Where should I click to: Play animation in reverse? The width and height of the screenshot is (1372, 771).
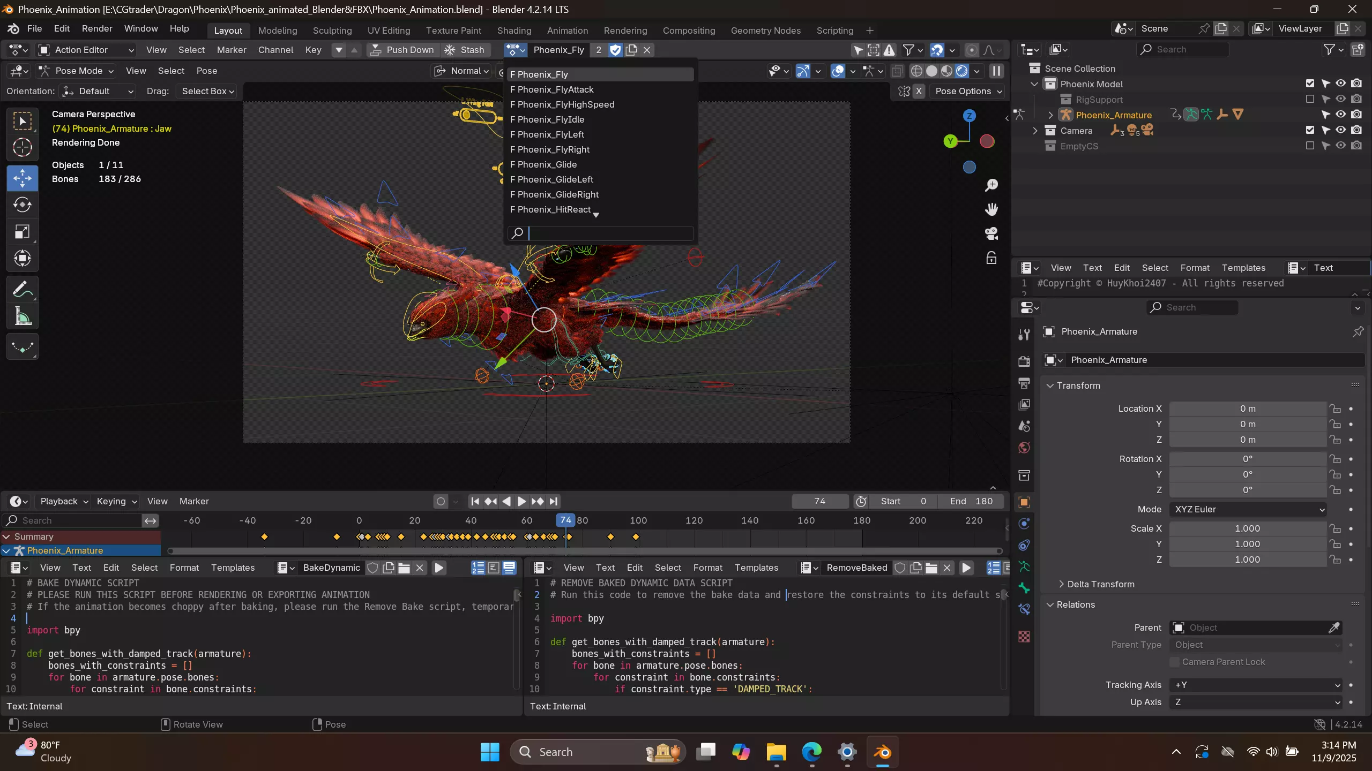tap(506, 501)
